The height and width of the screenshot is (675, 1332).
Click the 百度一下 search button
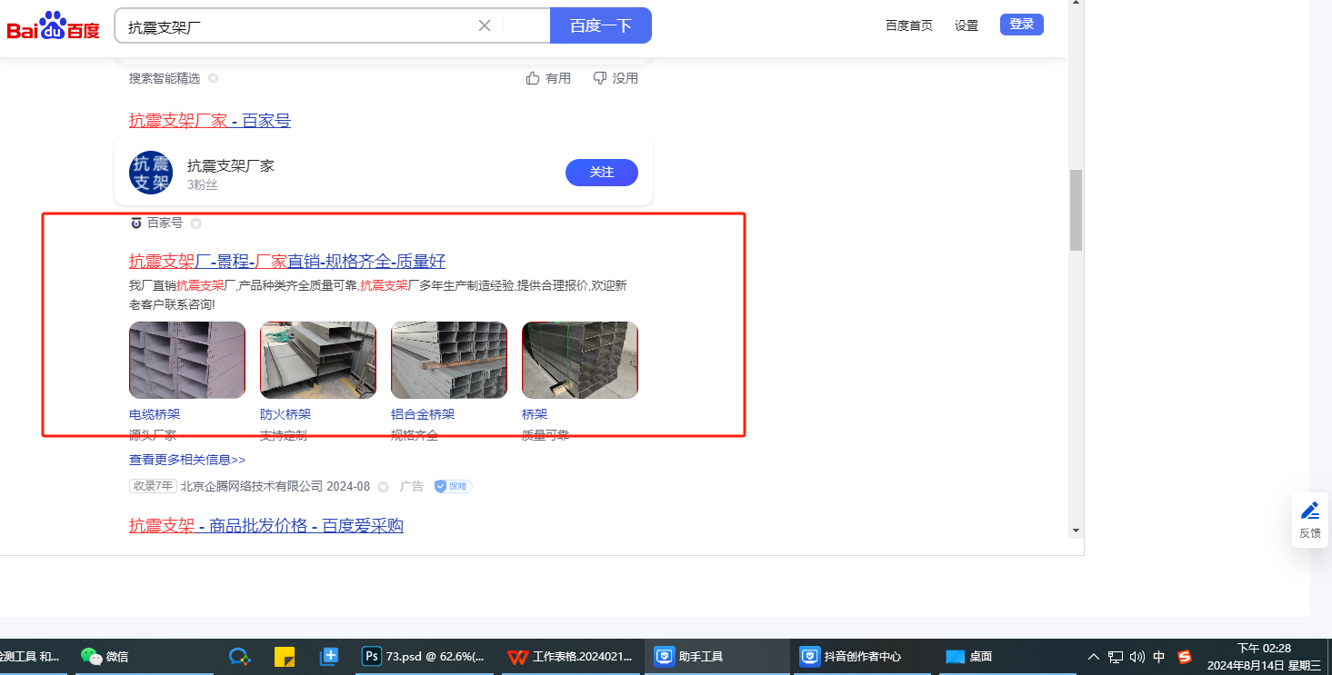click(601, 25)
